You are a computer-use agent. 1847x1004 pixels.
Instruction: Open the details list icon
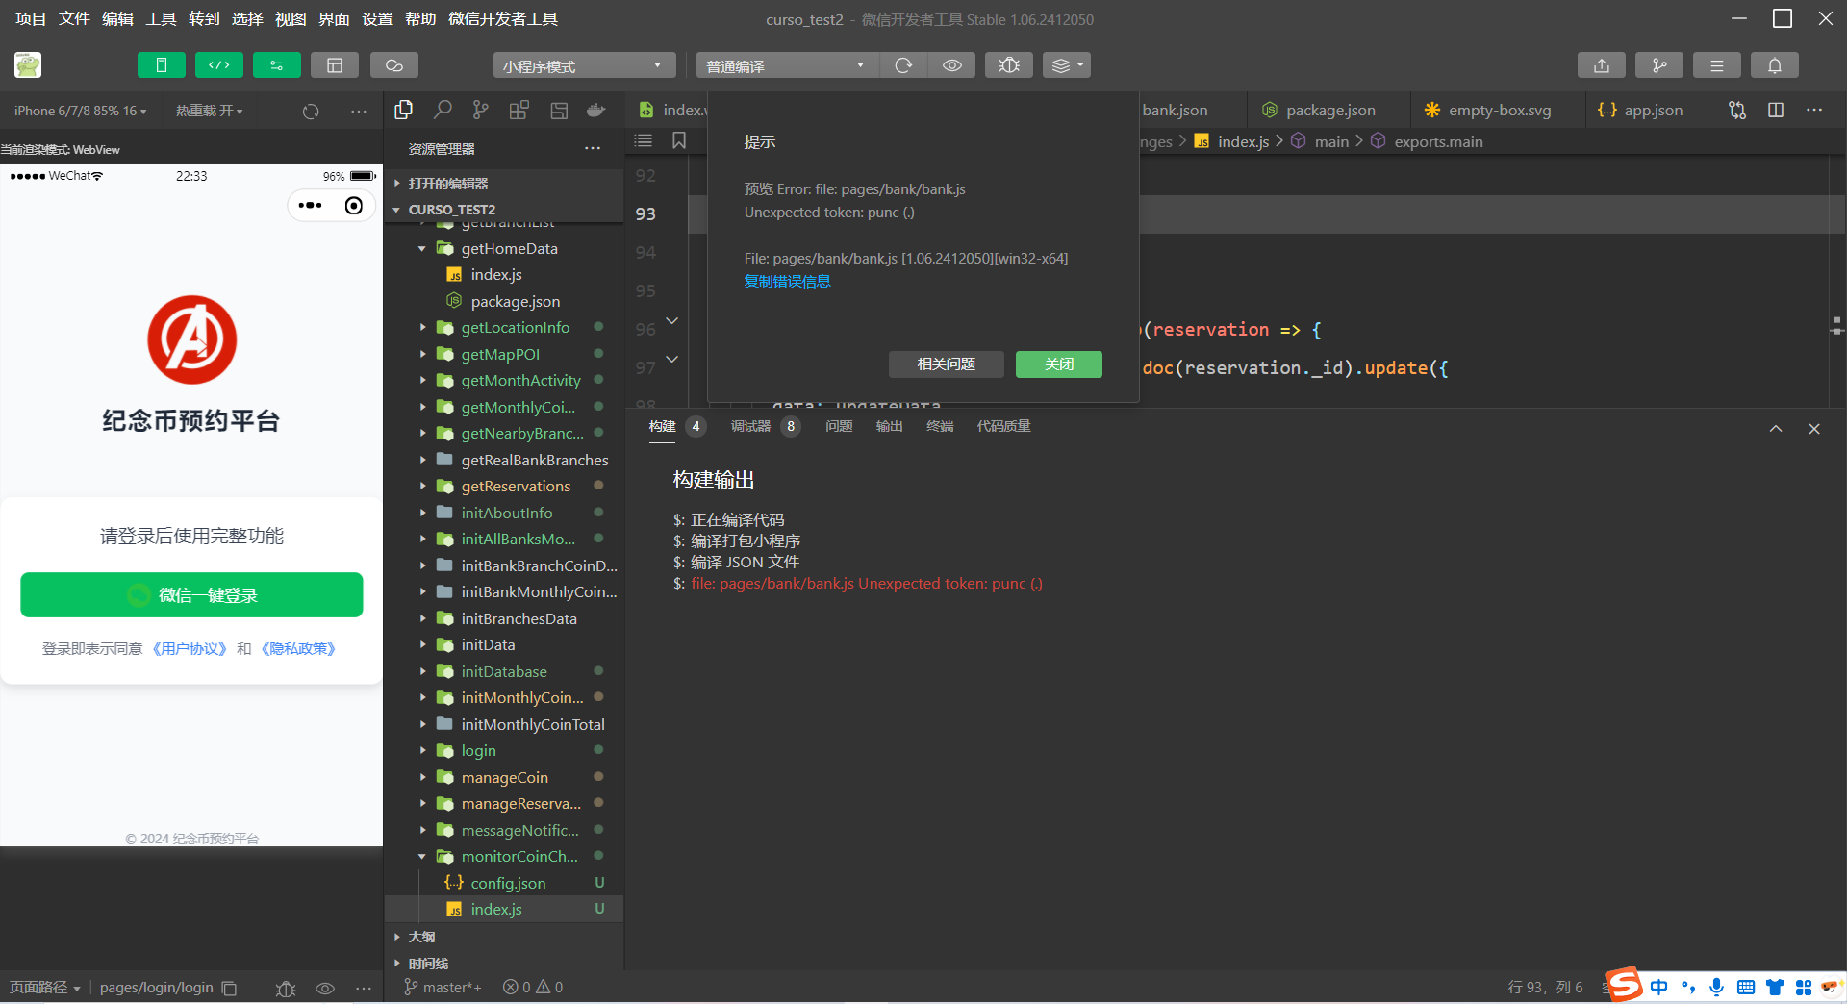[1717, 65]
